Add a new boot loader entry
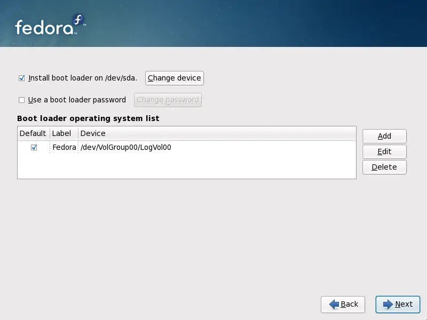Screen dimensions: 427x320 (384, 137)
